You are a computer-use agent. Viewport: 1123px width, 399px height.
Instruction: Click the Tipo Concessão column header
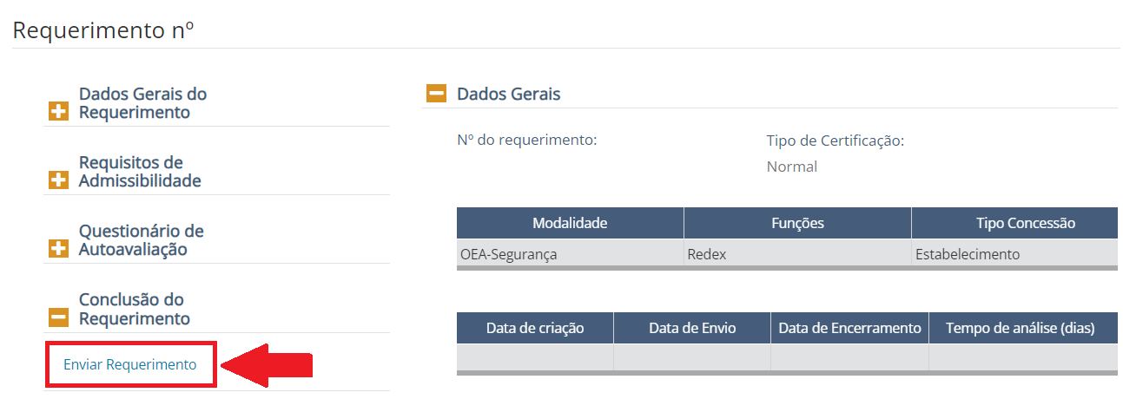coord(1014,223)
